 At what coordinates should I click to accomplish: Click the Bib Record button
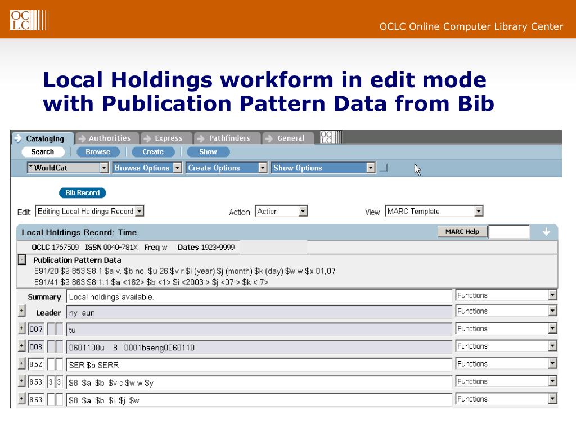[82, 193]
